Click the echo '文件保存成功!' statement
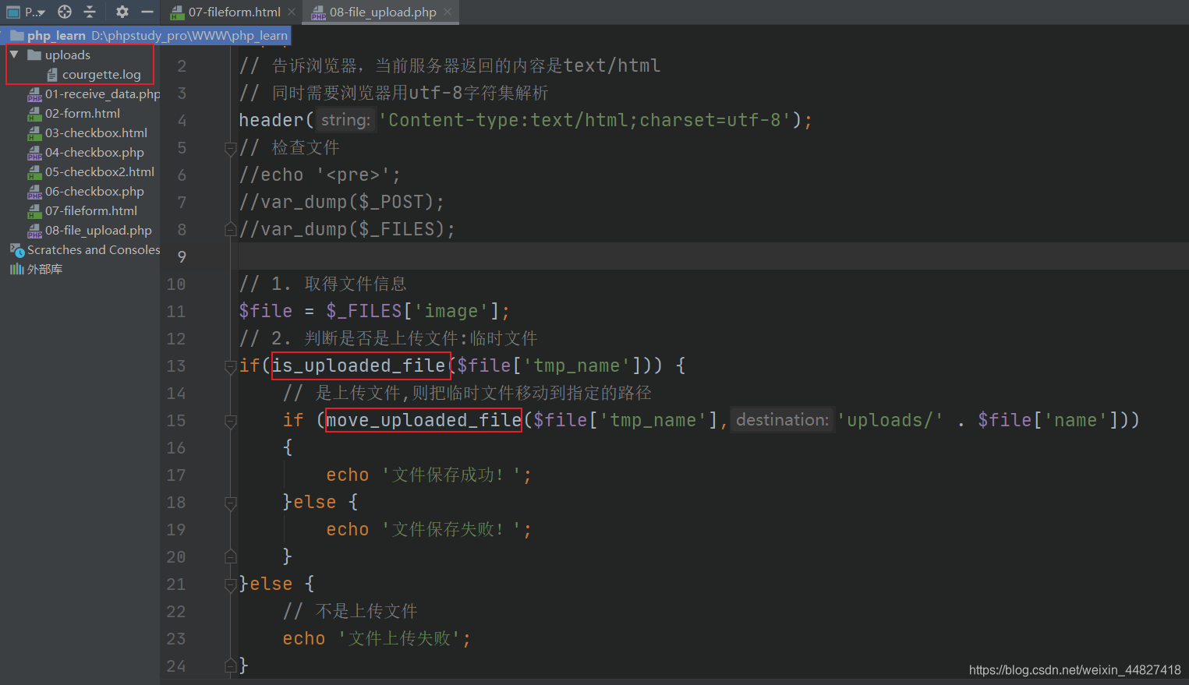 coord(429,475)
